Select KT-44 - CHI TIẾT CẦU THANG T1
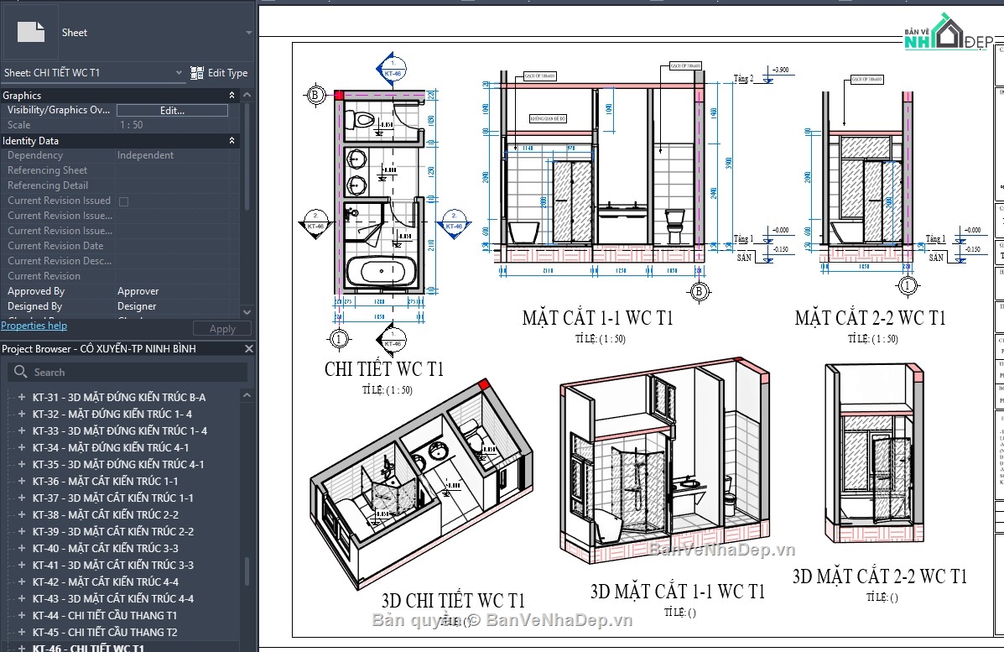 click(105, 615)
